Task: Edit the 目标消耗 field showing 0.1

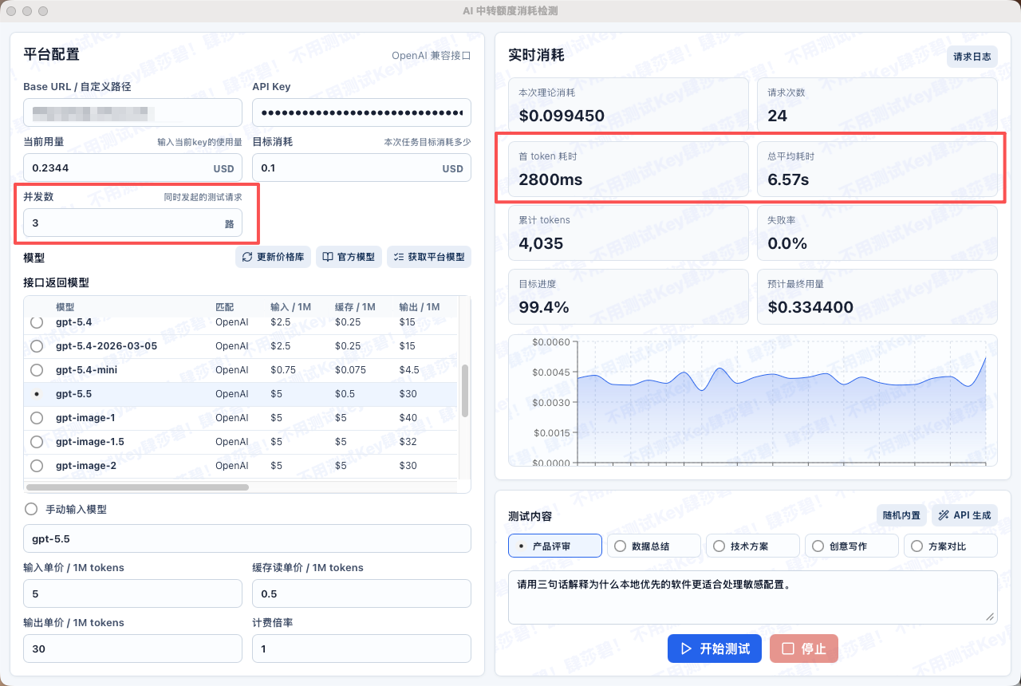Action: pyautogui.click(x=361, y=168)
